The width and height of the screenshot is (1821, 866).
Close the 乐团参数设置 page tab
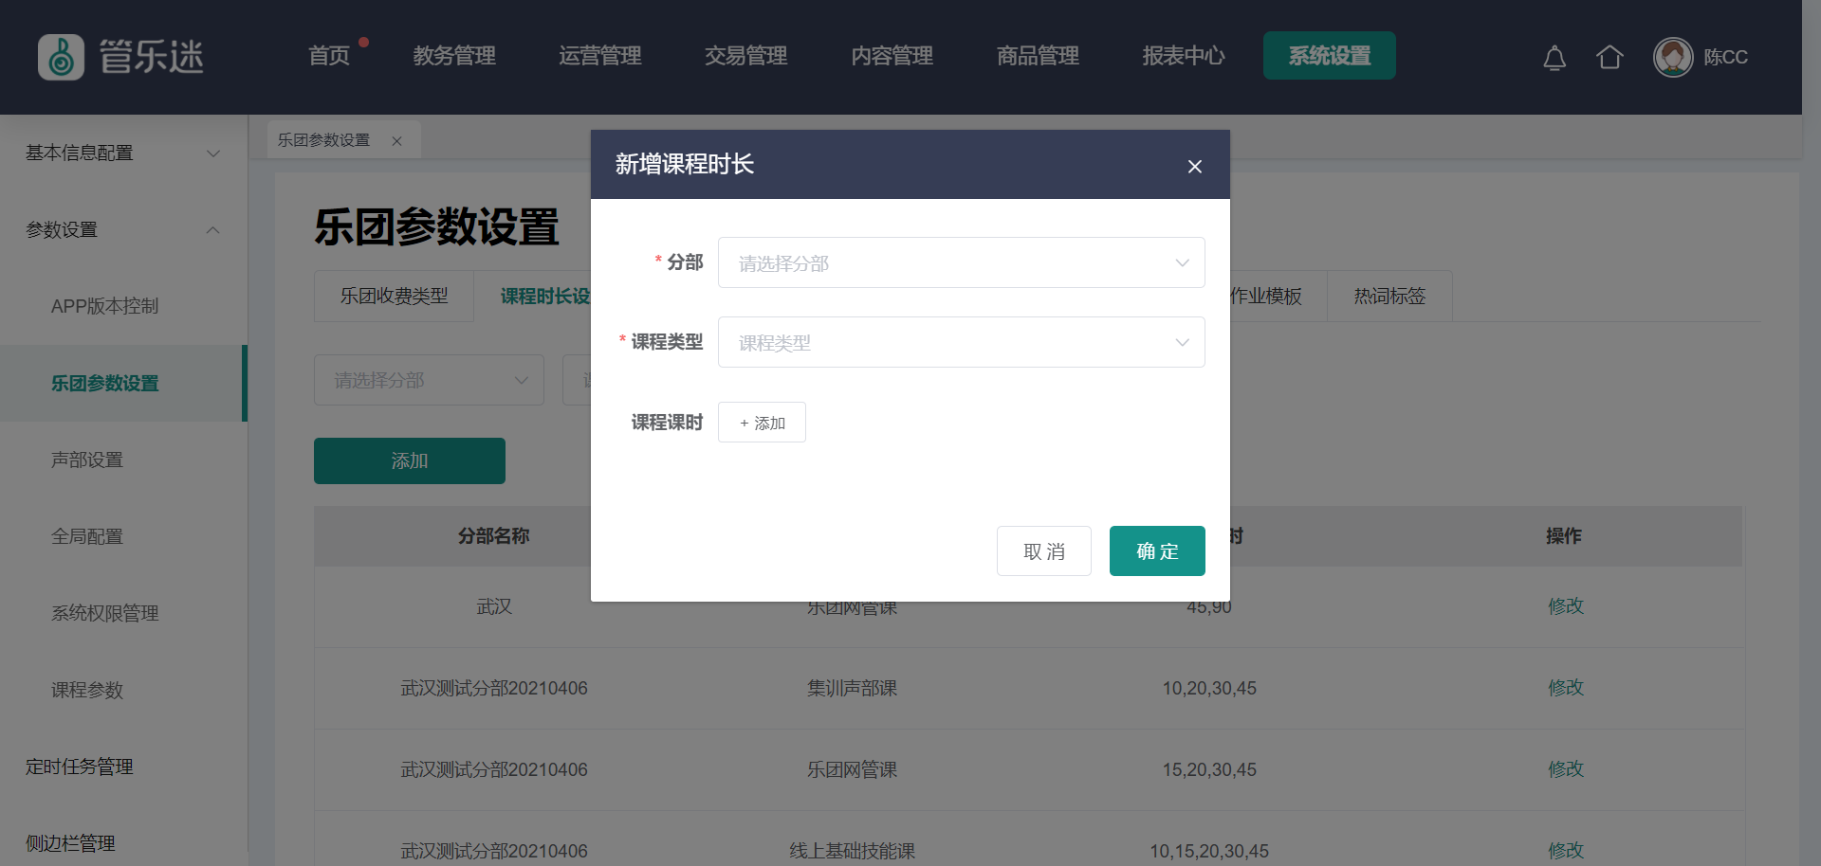397,141
